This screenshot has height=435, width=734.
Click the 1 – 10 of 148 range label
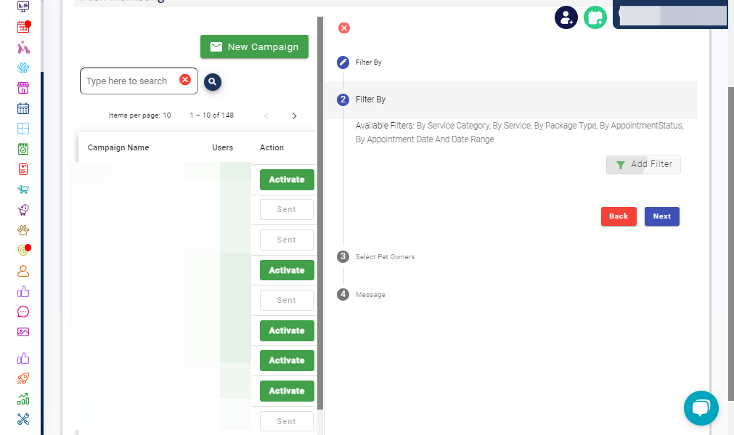point(211,115)
